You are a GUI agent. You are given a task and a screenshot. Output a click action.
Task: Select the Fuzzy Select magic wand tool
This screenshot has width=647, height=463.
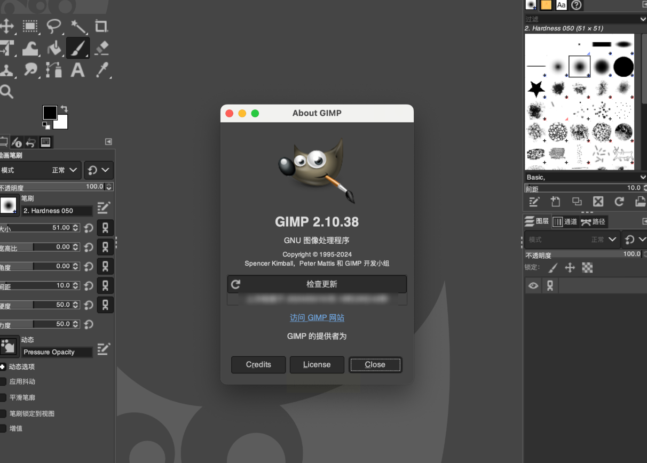coord(78,26)
